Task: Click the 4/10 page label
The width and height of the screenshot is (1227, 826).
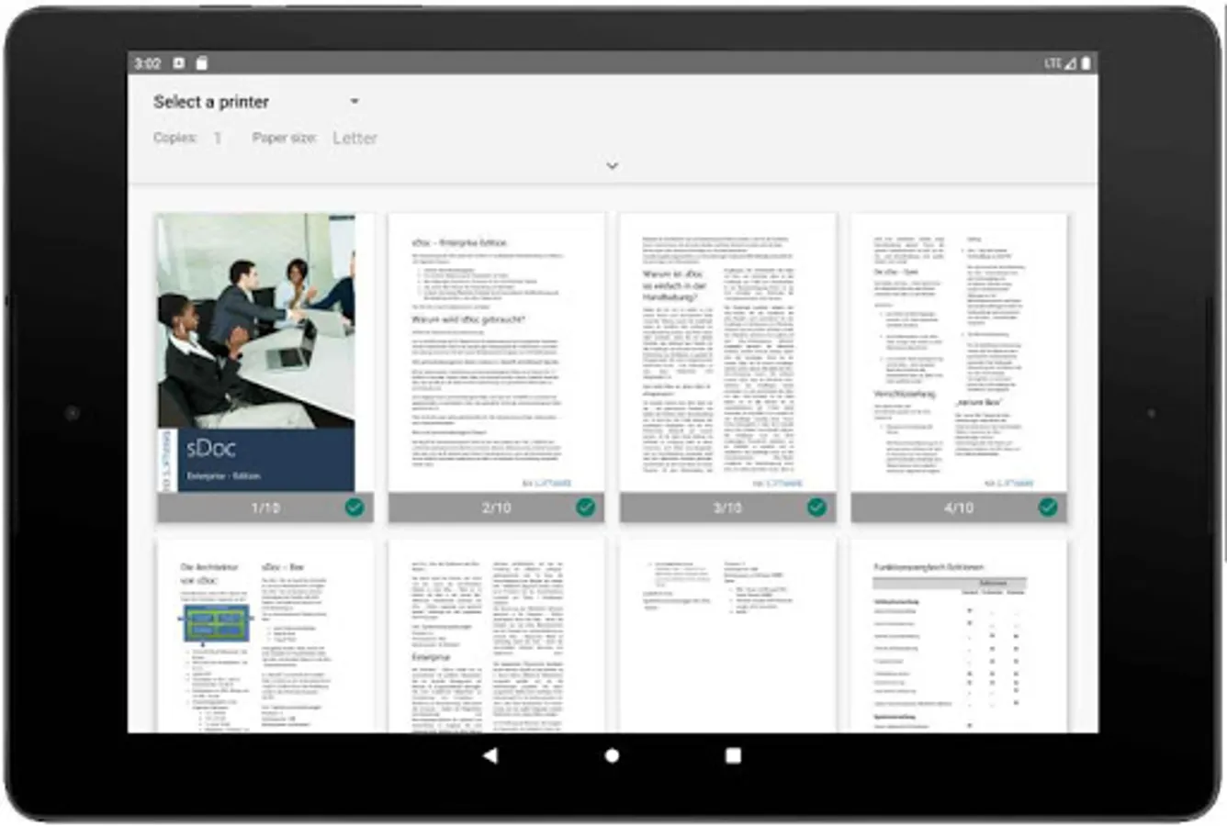Action: click(x=960, y=508)
